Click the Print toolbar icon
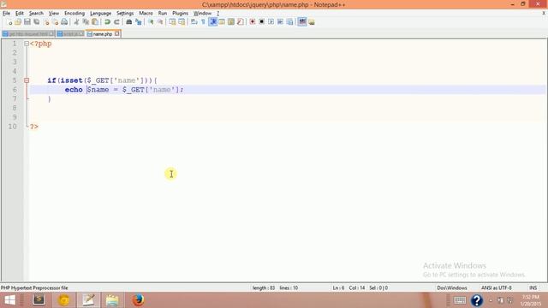The height and width of the screenshot is (308, 548). (x=64, y=22)
